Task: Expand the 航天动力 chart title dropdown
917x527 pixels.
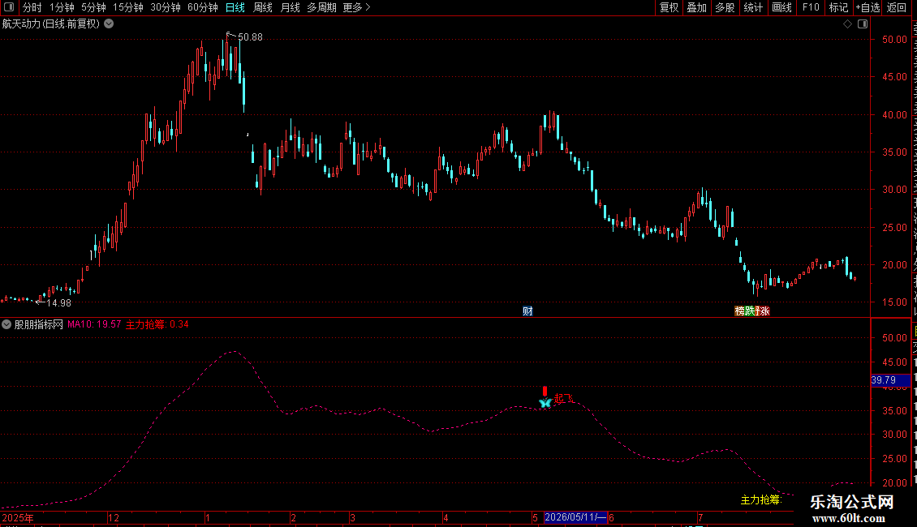Action: tap(109, 24)
